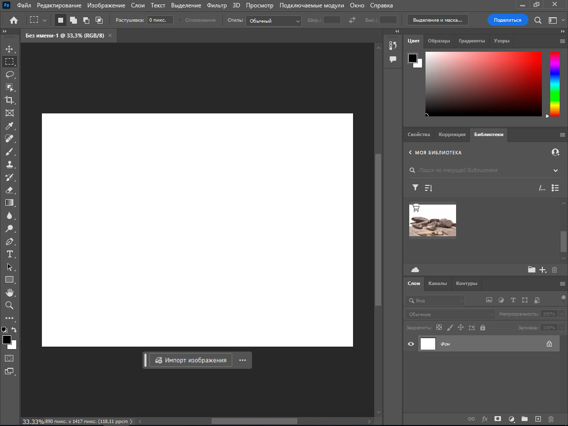This screenshot has width=568, height=426.
Task: Select the Move tool
Action: click(9, 49)
